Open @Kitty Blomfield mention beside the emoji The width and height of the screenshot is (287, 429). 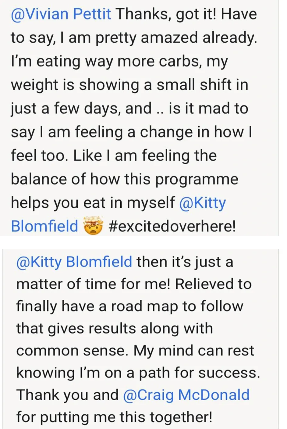[118, 215]
